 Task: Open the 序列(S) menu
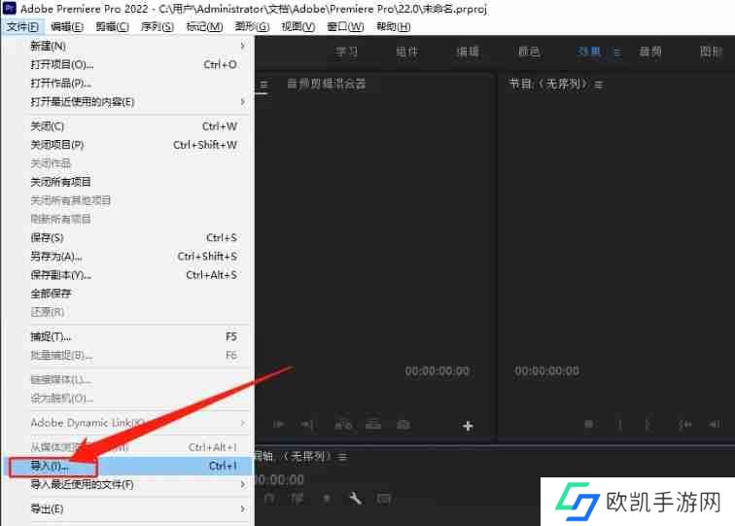tap(157, 26)
